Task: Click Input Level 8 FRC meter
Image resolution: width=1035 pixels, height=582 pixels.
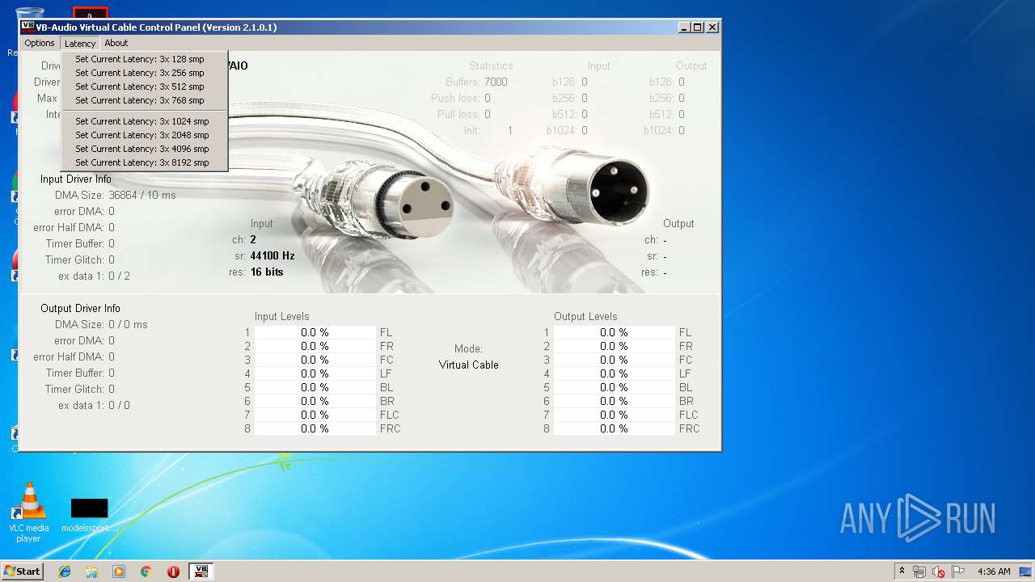Action: tap(315, 428)
